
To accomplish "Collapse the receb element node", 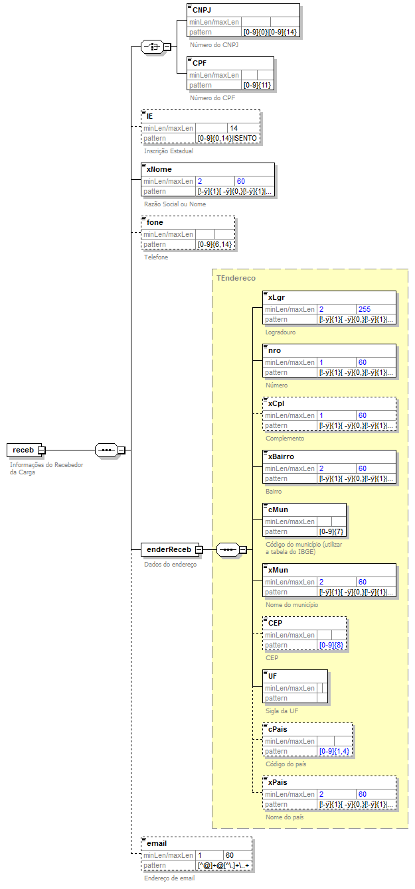I will point(41,450).
